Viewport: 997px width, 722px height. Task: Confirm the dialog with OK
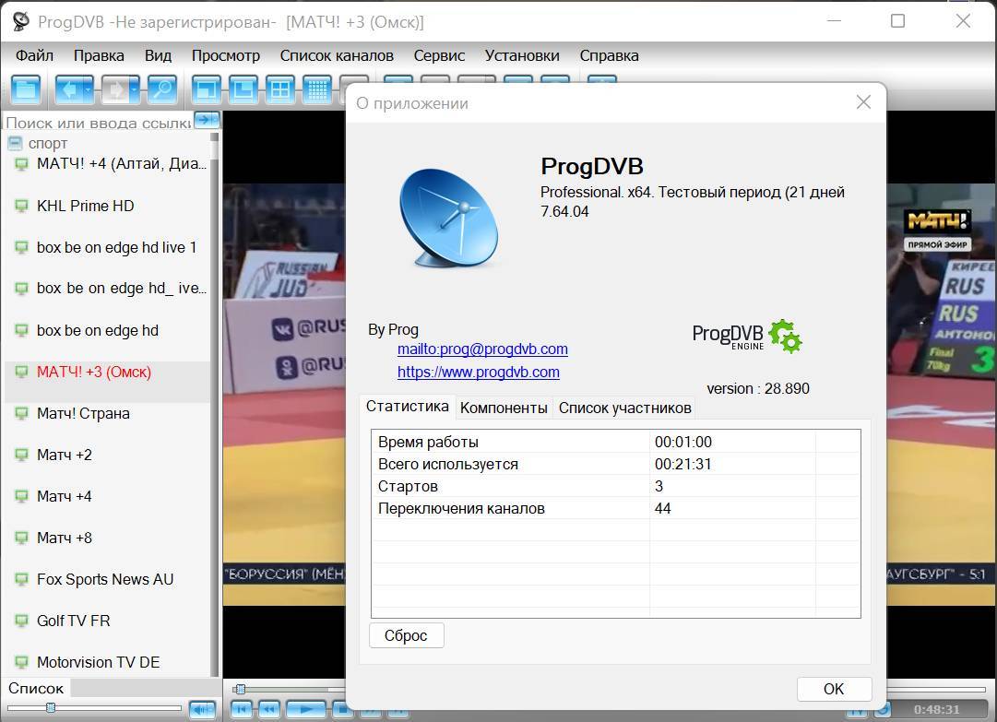834,689
